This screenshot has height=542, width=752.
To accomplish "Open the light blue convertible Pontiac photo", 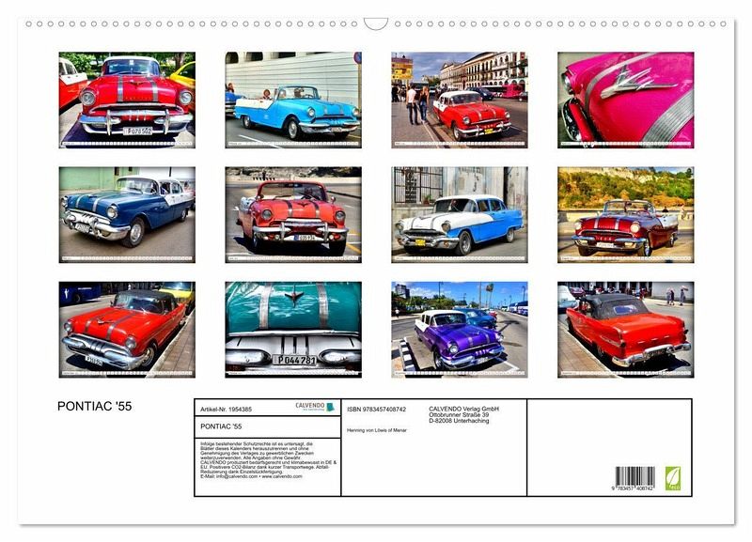I will click(x=293, y=101).
